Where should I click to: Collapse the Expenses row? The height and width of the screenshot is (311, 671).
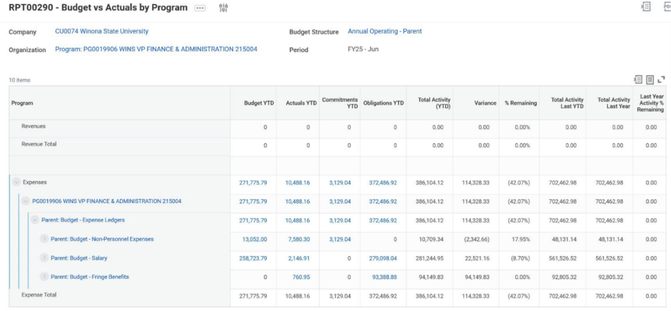17,181
